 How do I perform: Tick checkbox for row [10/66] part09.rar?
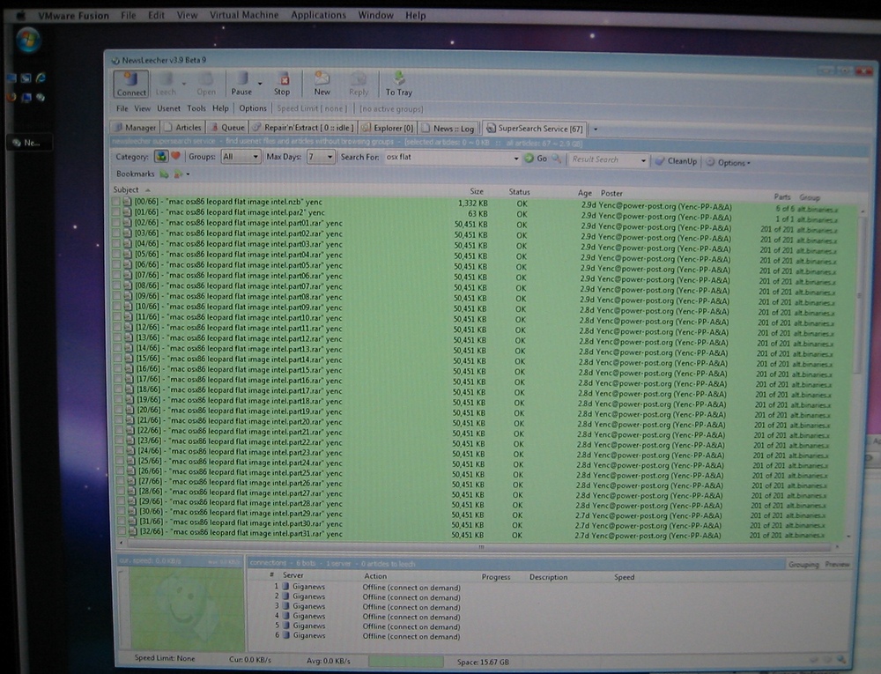117,307
